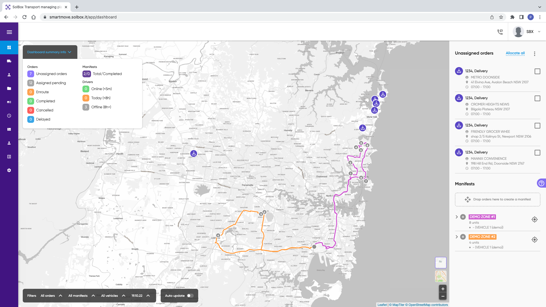
Task: Open the clock history sidebar icon
Action: tap(9, 116)
